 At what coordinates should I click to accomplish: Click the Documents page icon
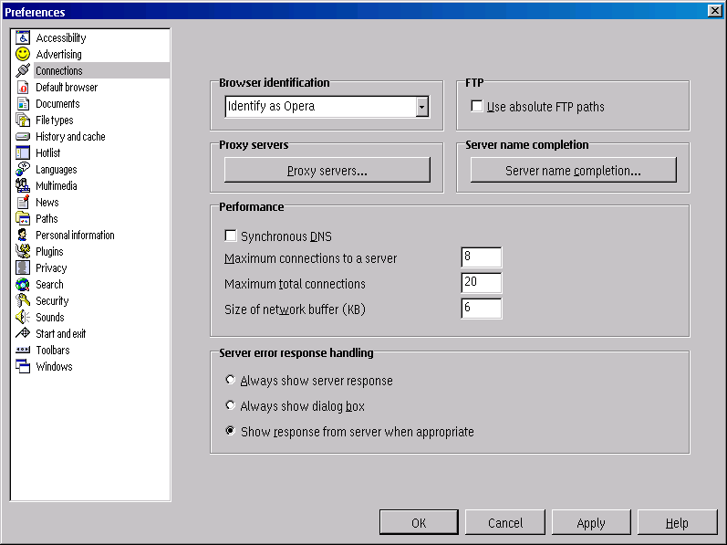23,103
